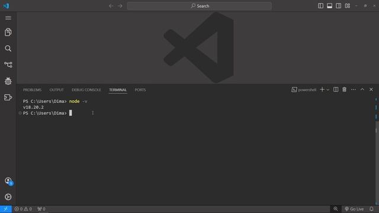The height and width of the screenshot is (213, 379).
Task: Switch to the PROBLEMS tab
Action: [32, 90]
